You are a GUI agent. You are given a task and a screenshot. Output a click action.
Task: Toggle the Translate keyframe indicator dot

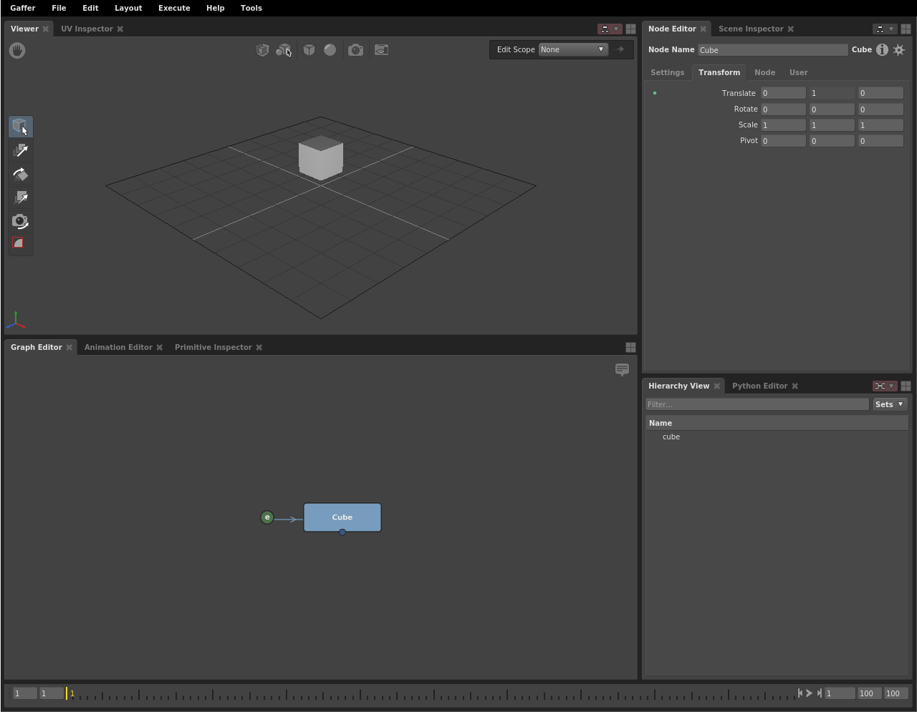655,93
